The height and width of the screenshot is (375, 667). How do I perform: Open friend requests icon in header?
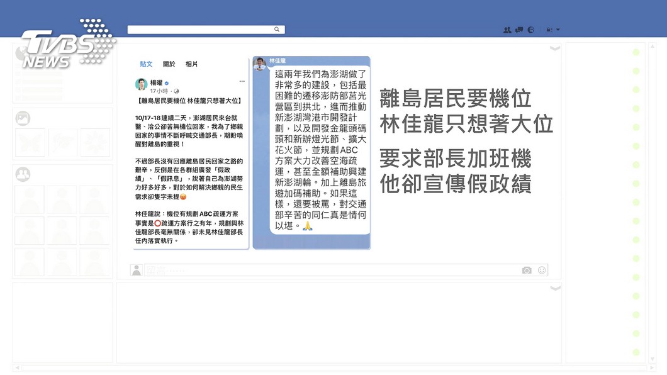pyautogui.click(x=507, y=30)
